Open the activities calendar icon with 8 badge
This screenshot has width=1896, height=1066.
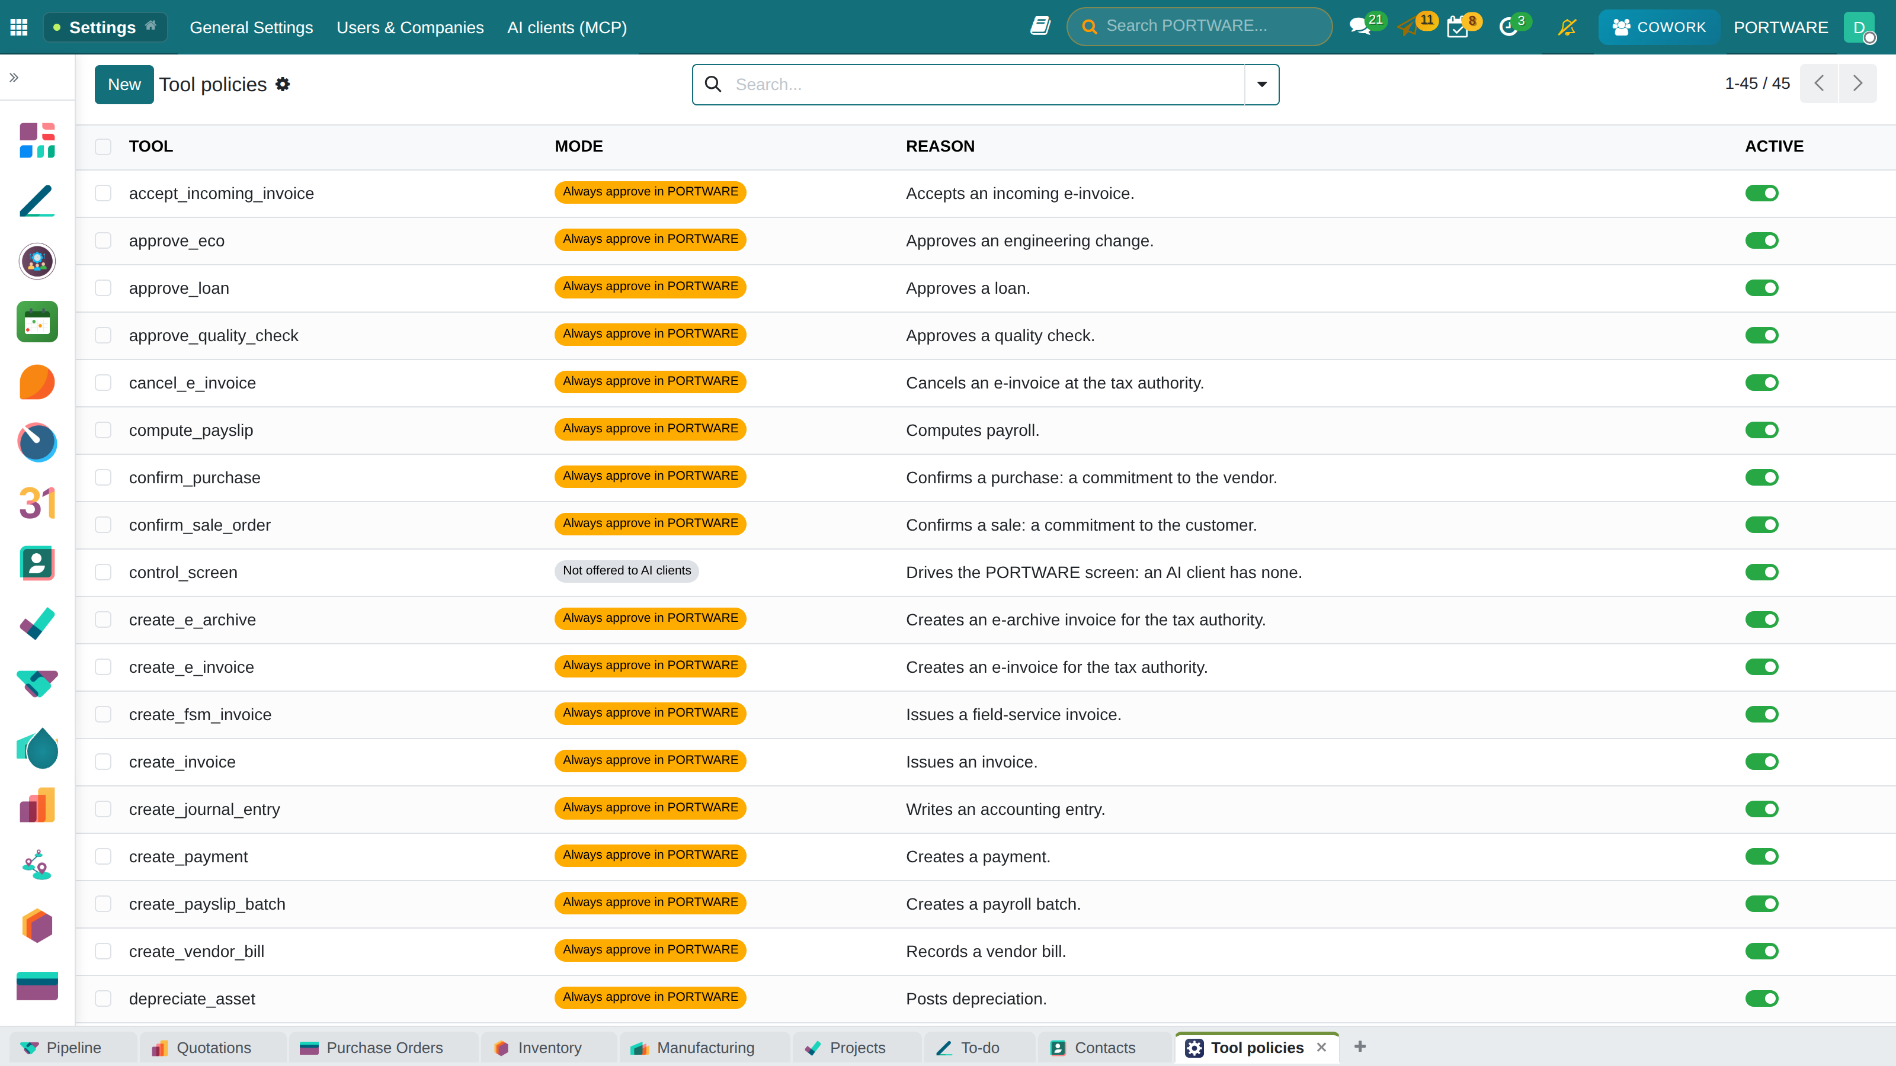1458,27
